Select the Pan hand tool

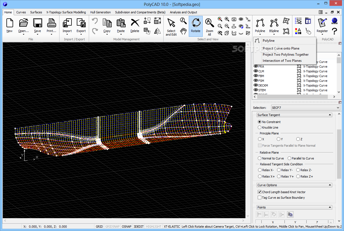[183, 31]
